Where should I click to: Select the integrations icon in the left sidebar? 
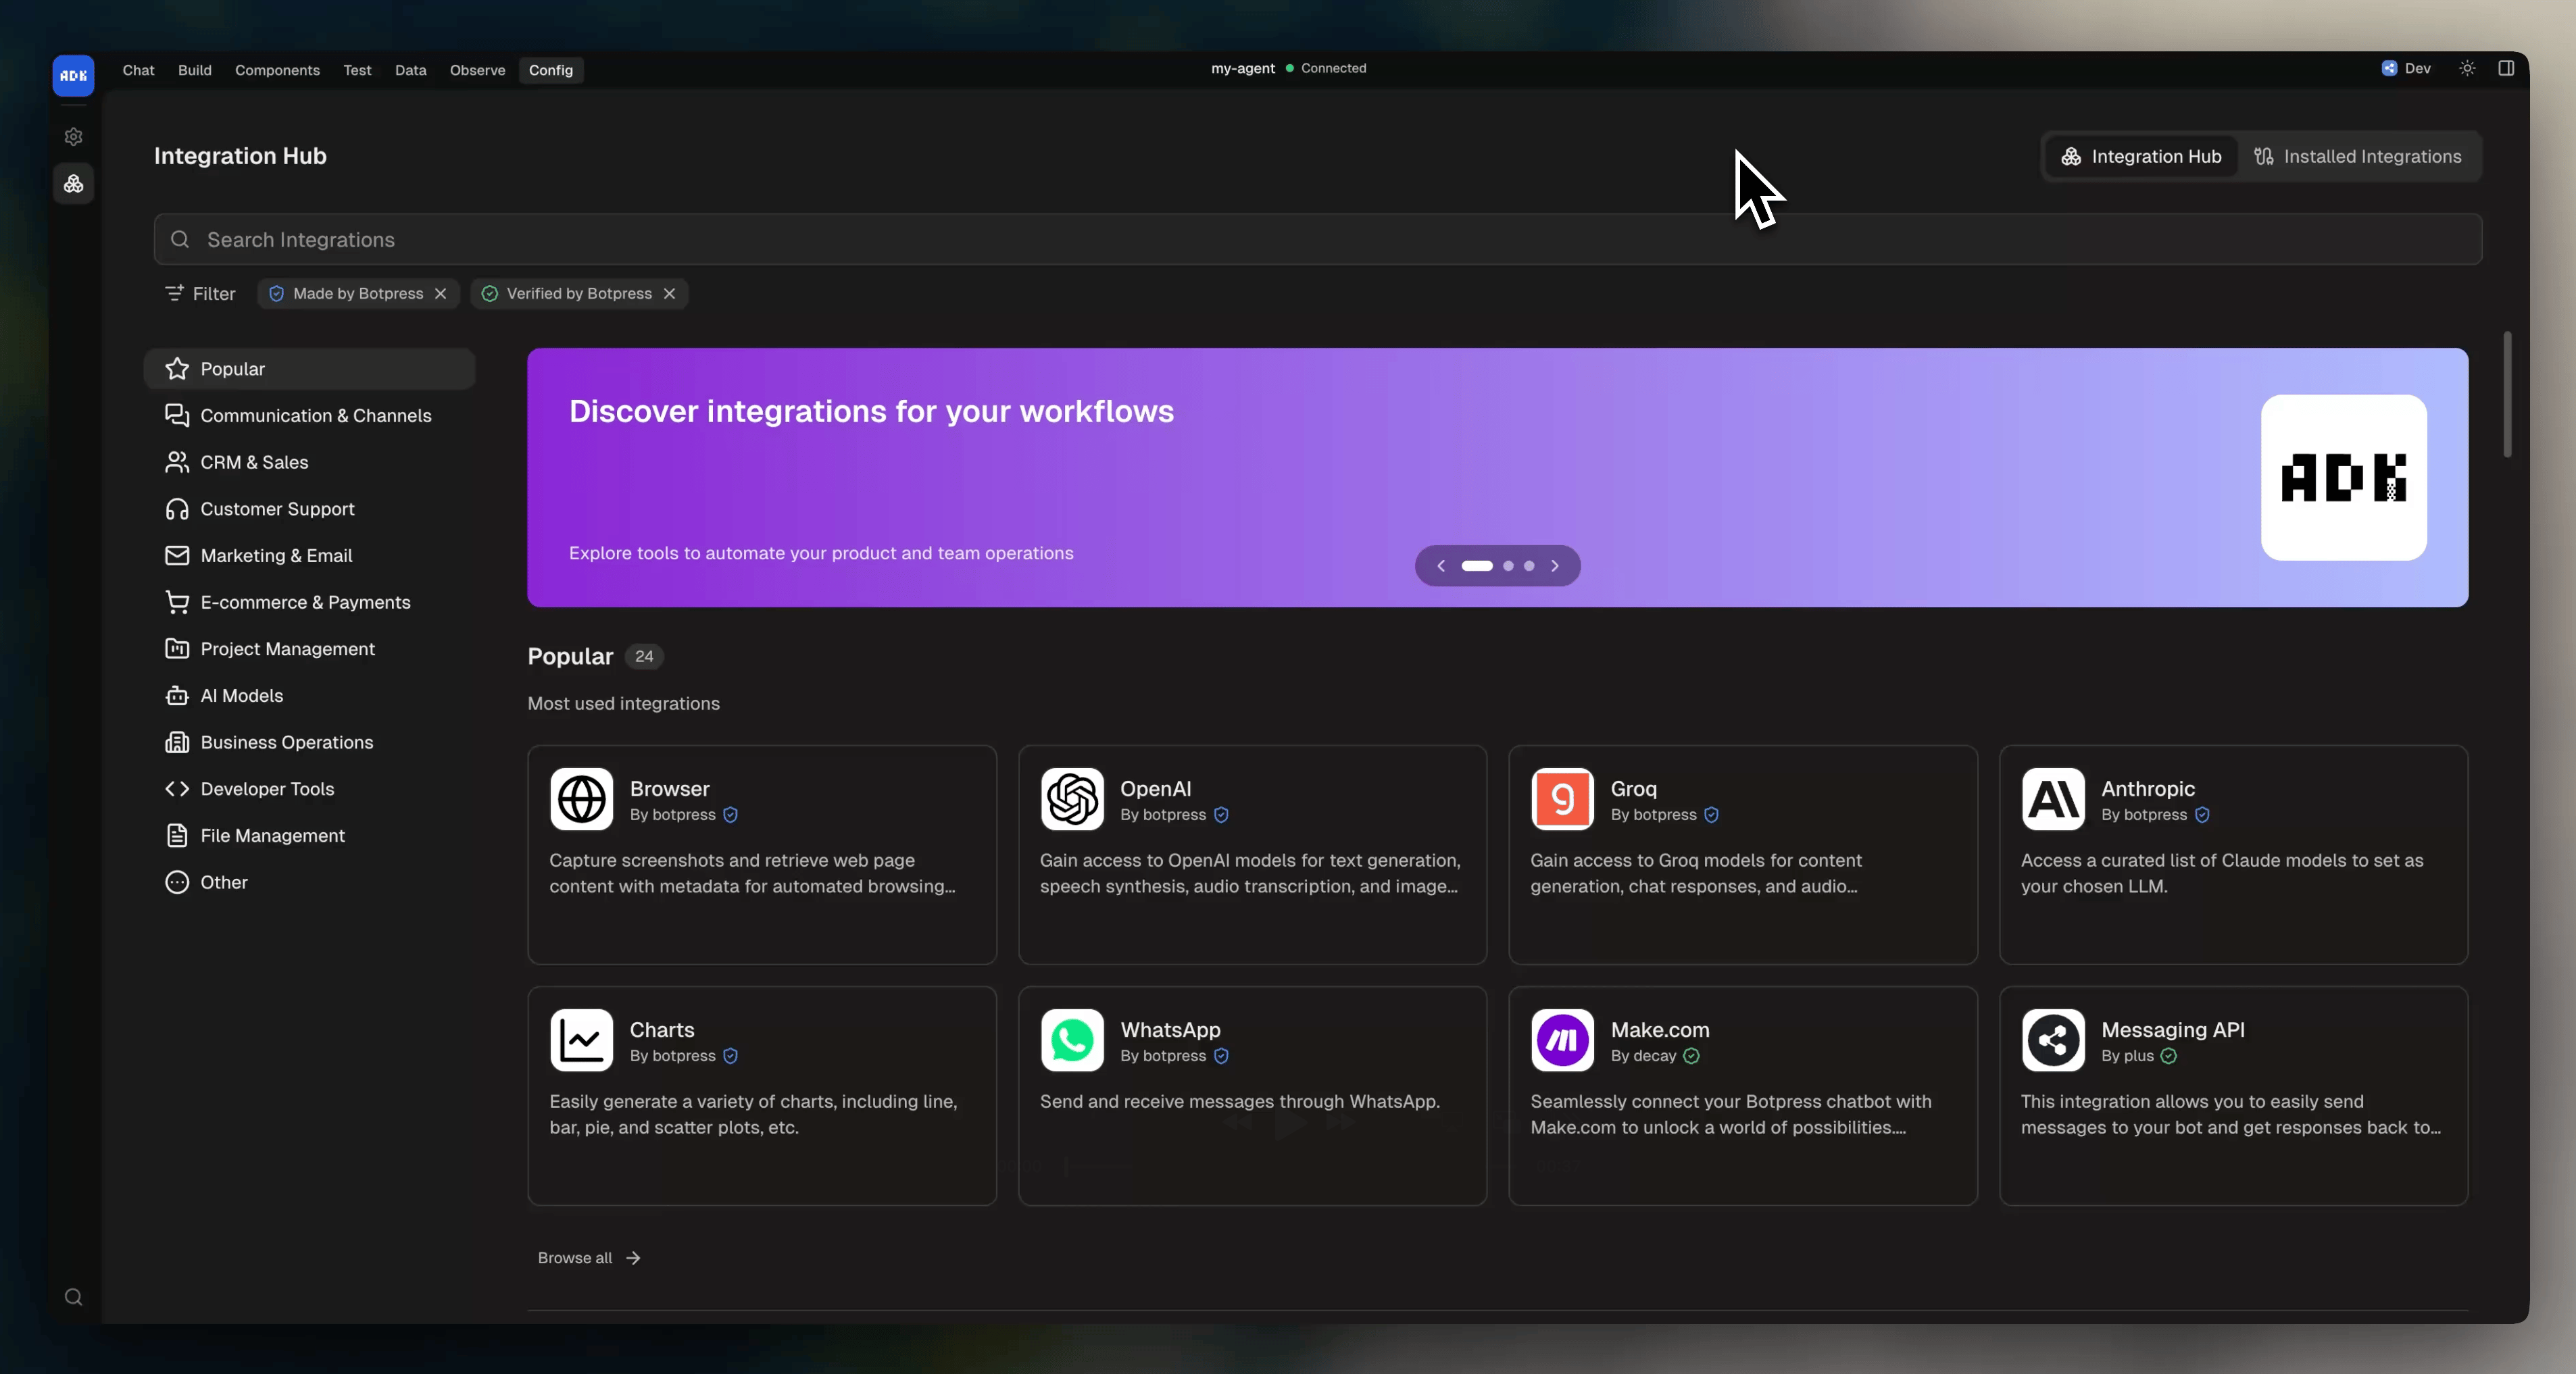click(x=73, y=184)
